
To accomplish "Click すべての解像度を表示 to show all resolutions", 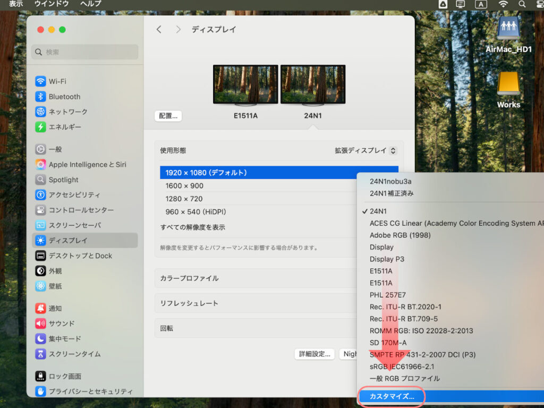I will click(x=193, y=227).
